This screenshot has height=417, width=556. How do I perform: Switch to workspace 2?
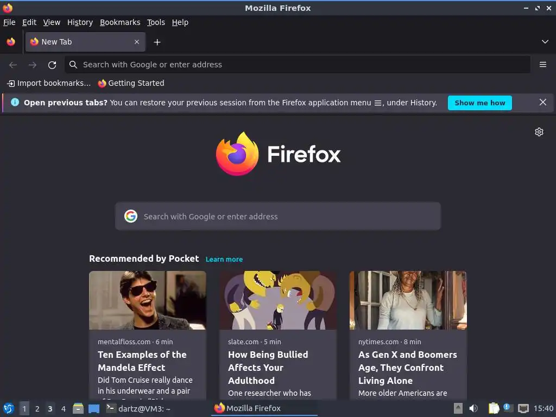click(x=37, y=409)
